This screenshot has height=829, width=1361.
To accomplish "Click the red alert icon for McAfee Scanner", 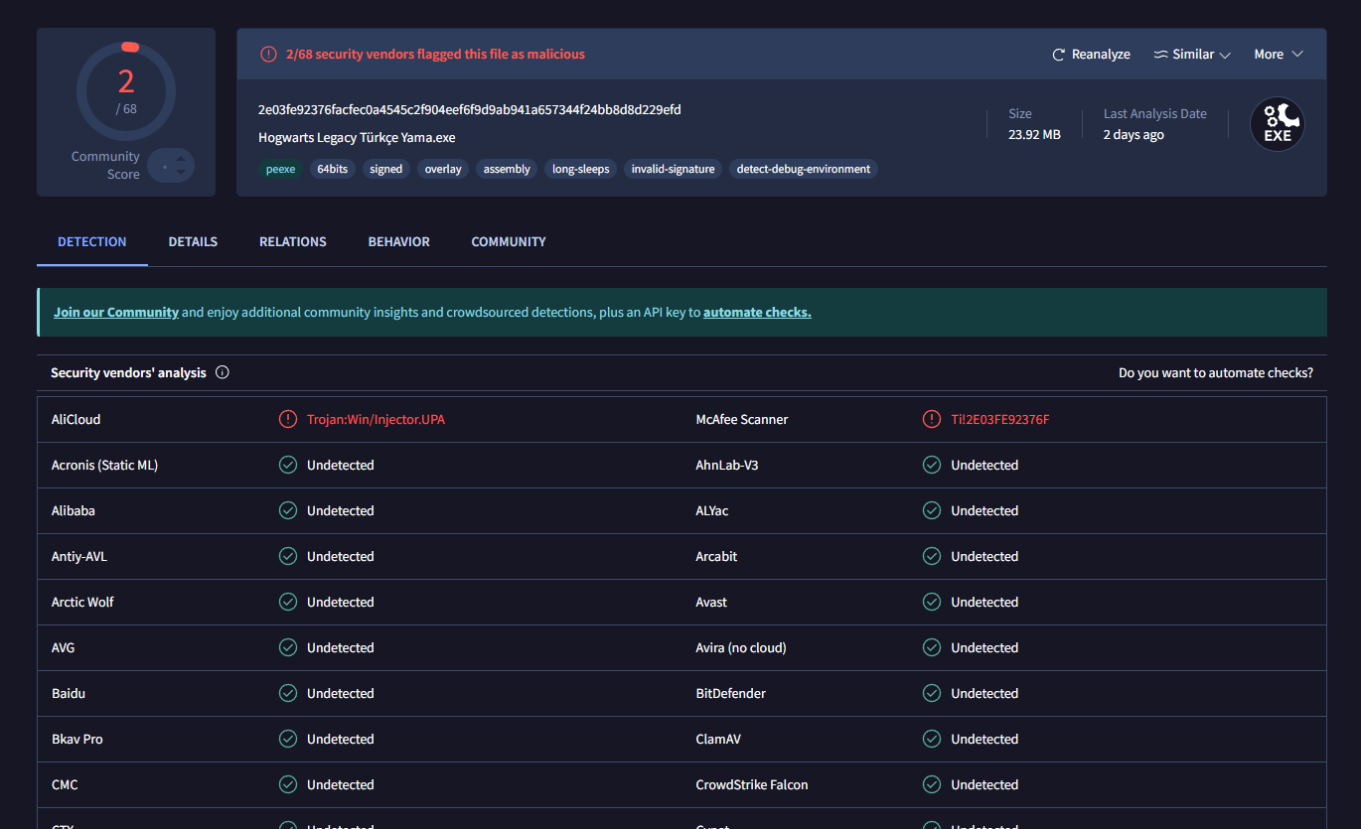I will [932, 419].
